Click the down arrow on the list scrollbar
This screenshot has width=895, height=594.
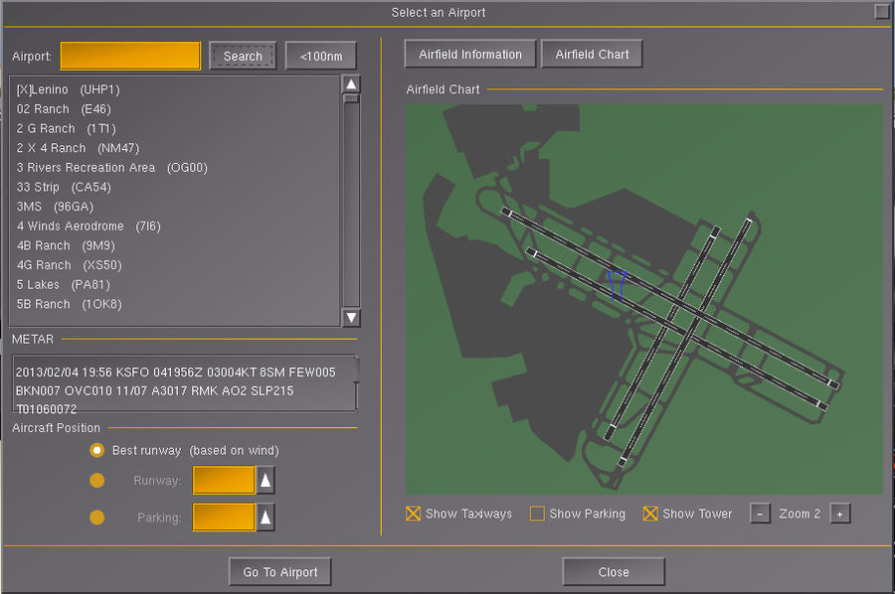point(350,318)
